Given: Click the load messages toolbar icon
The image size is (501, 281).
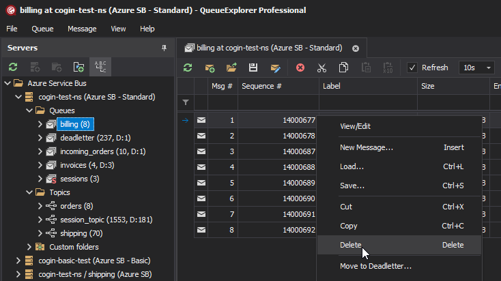Looking at the screenshot, I should (231, 68).
